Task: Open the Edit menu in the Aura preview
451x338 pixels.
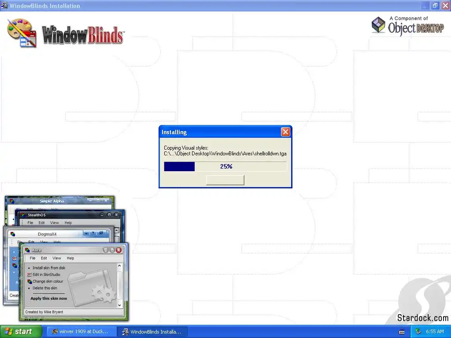Action: point(44,258)
